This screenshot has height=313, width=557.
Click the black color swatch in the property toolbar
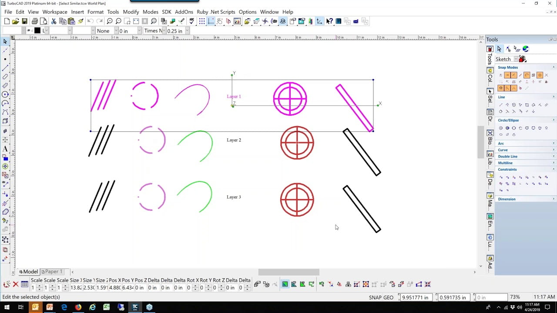(37, 30)
